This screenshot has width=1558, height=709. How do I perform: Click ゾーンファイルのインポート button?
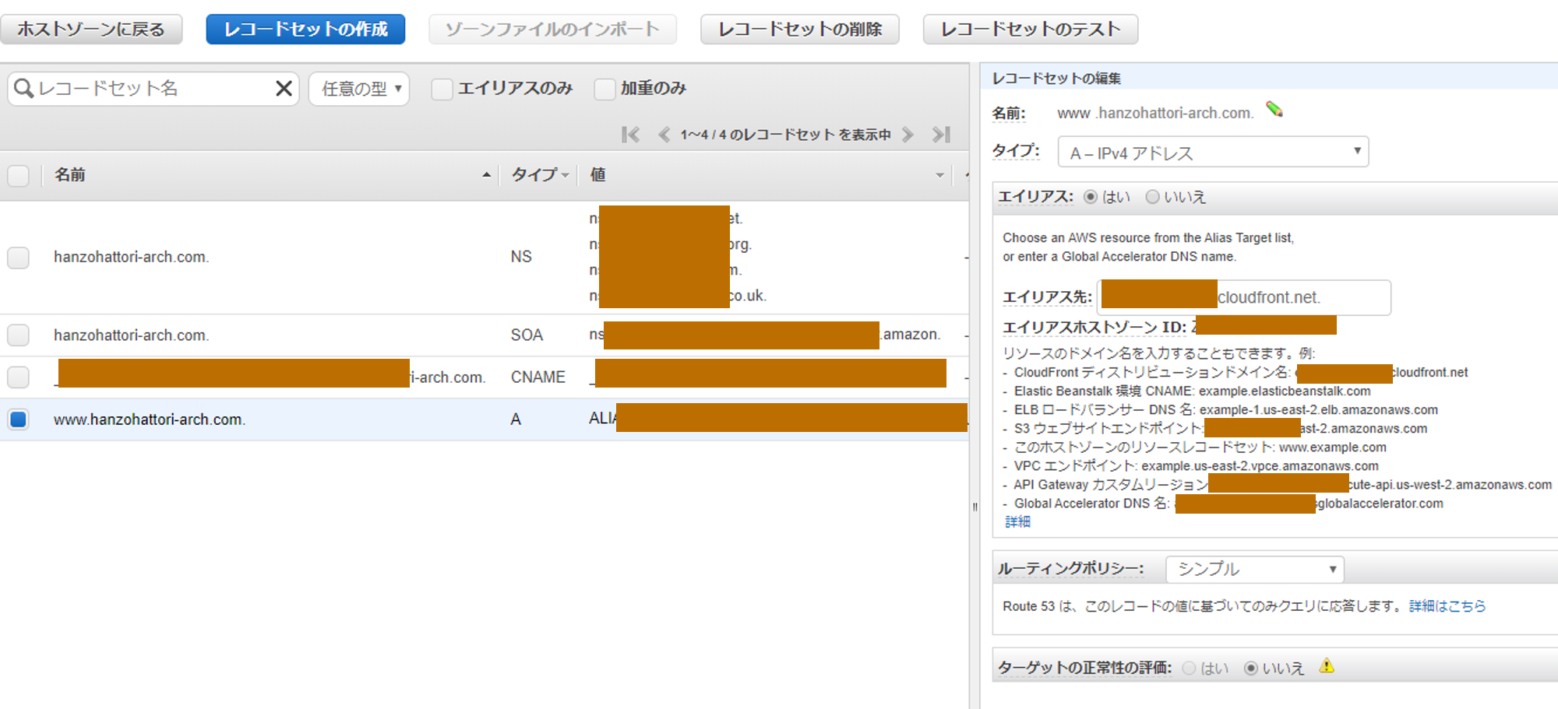click(552, 30)
